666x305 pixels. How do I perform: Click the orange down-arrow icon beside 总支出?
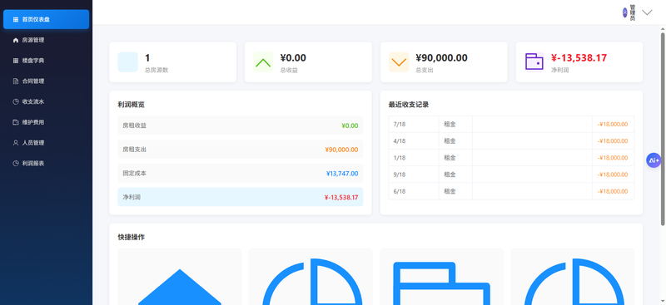pos(399,62)
